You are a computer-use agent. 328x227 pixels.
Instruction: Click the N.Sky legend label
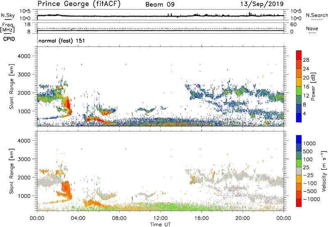(8, 15)
